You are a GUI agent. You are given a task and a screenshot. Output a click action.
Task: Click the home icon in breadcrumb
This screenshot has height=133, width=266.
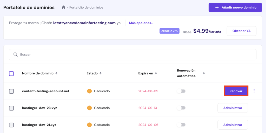63,7
